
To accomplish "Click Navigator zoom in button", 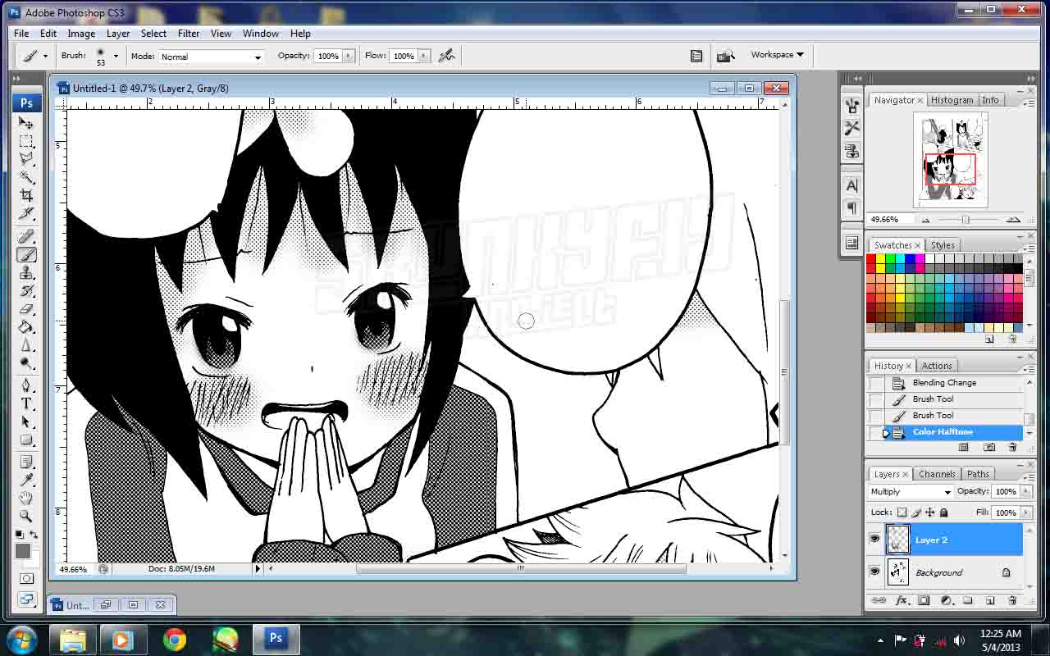I will (1013, 220).
